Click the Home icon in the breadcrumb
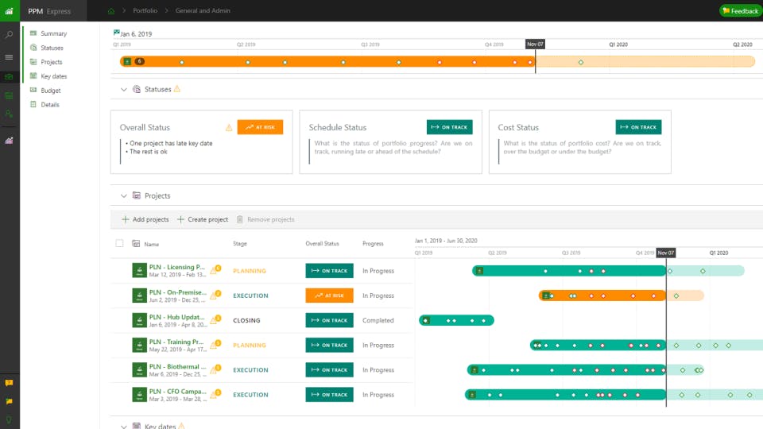763x429 pixels. (x=111, y=10)
